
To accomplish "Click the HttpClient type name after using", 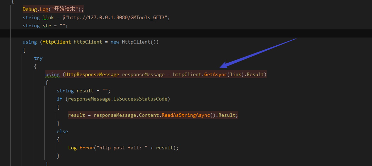I will 57,42.
